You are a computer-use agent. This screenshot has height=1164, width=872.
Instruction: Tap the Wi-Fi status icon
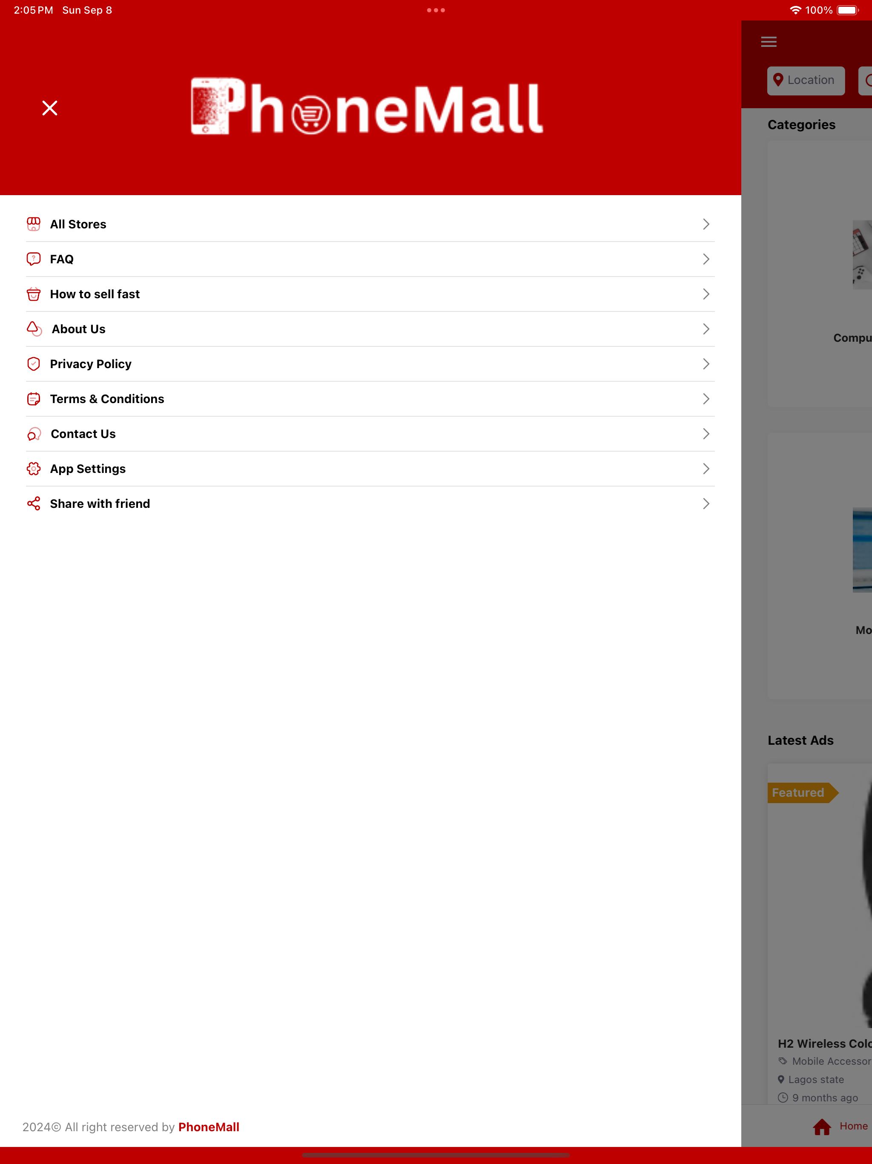(x=795, y=10)
